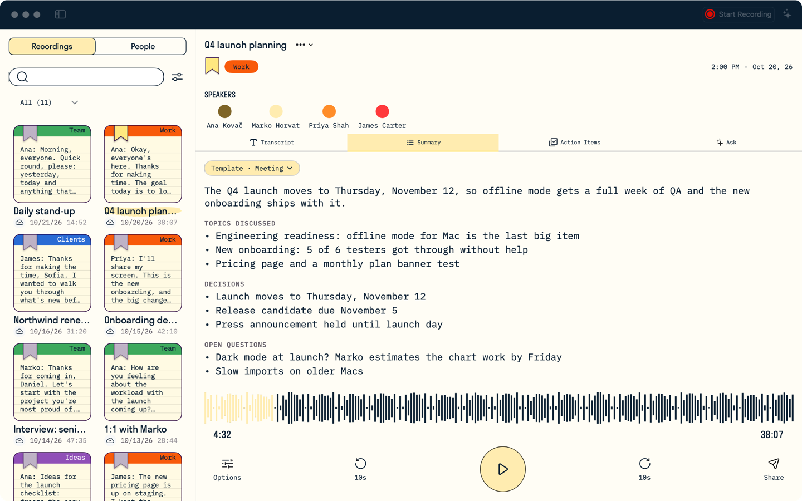Click the recording title Q4 launch planning
The image size is (802, 501).
[x=246, y=45]
